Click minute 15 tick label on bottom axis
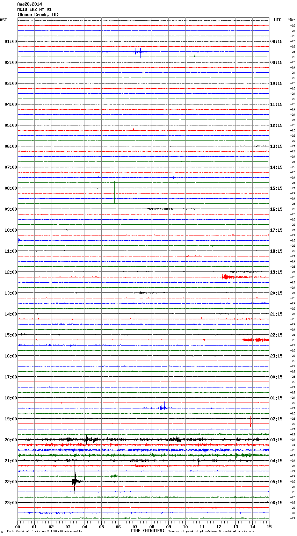297x536 pixels. click(269, 527)
